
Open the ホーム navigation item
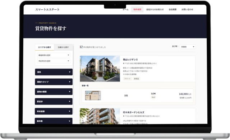(x=125, y=10)
